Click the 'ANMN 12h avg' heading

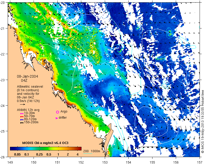click(28, 110)
